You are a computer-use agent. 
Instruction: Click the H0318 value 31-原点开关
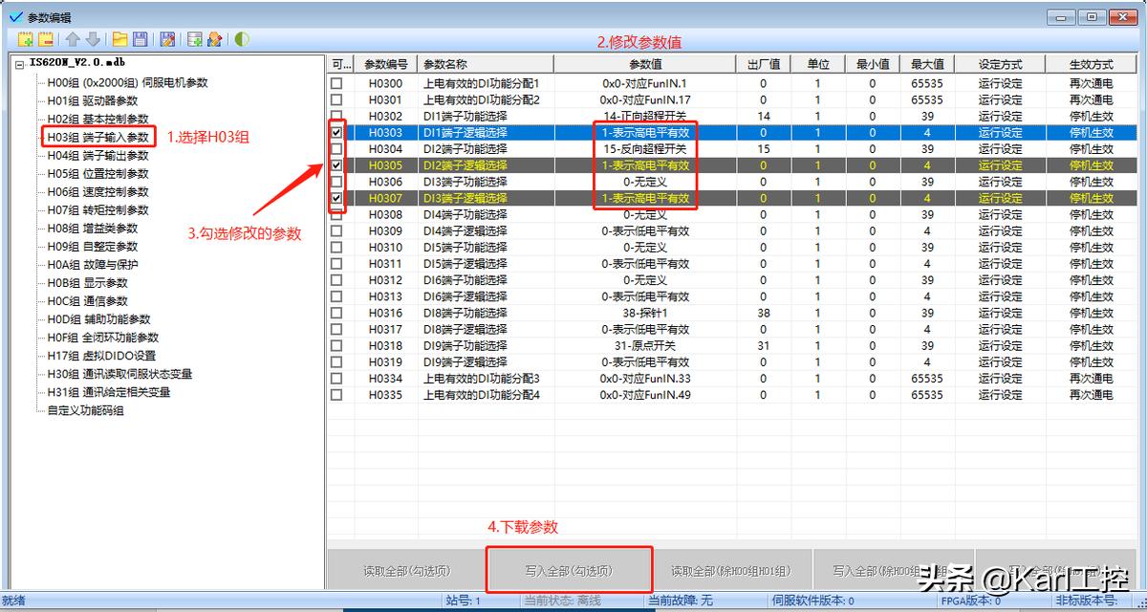pos(645,345)
